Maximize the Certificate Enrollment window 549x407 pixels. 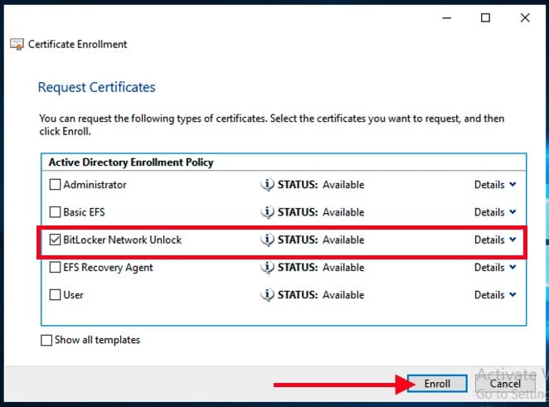[x=486, y=17]
